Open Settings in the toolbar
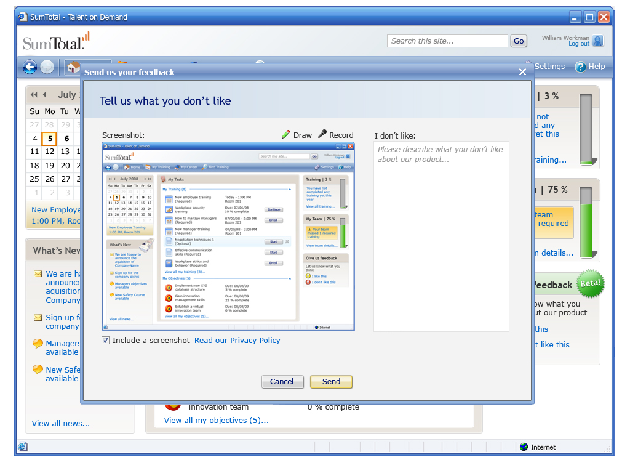630x473 pixels. coord(549,67)
